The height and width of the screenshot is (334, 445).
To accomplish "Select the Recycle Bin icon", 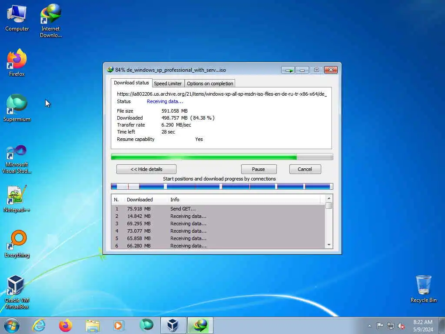I will pyautogui.click(x=423, y=289).
